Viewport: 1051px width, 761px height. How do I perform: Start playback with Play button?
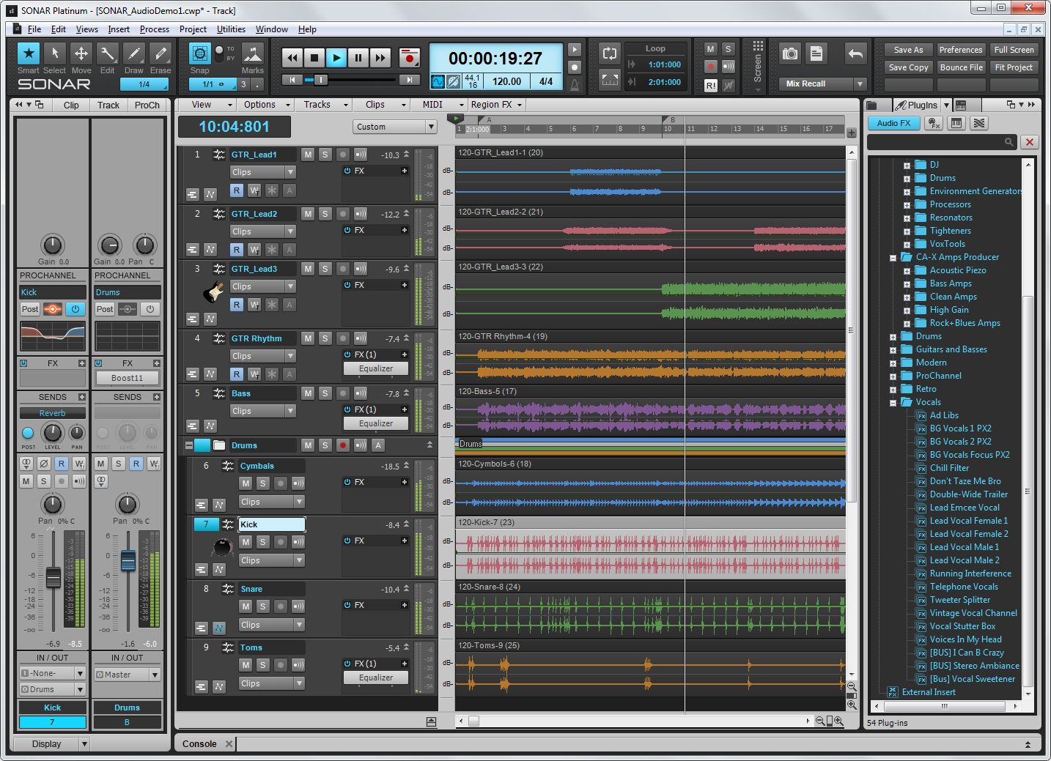point(336,58)
